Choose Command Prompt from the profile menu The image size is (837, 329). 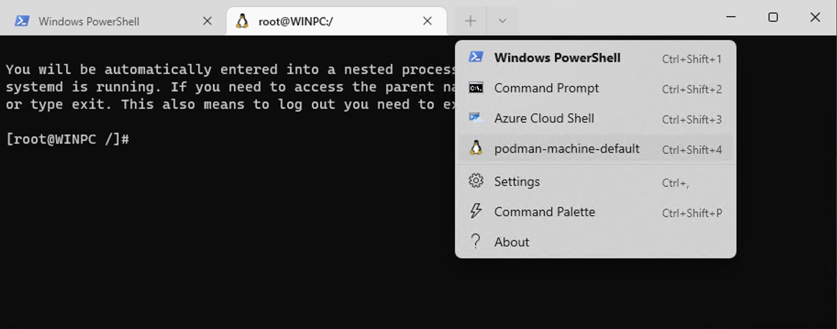tap(546, 88)
